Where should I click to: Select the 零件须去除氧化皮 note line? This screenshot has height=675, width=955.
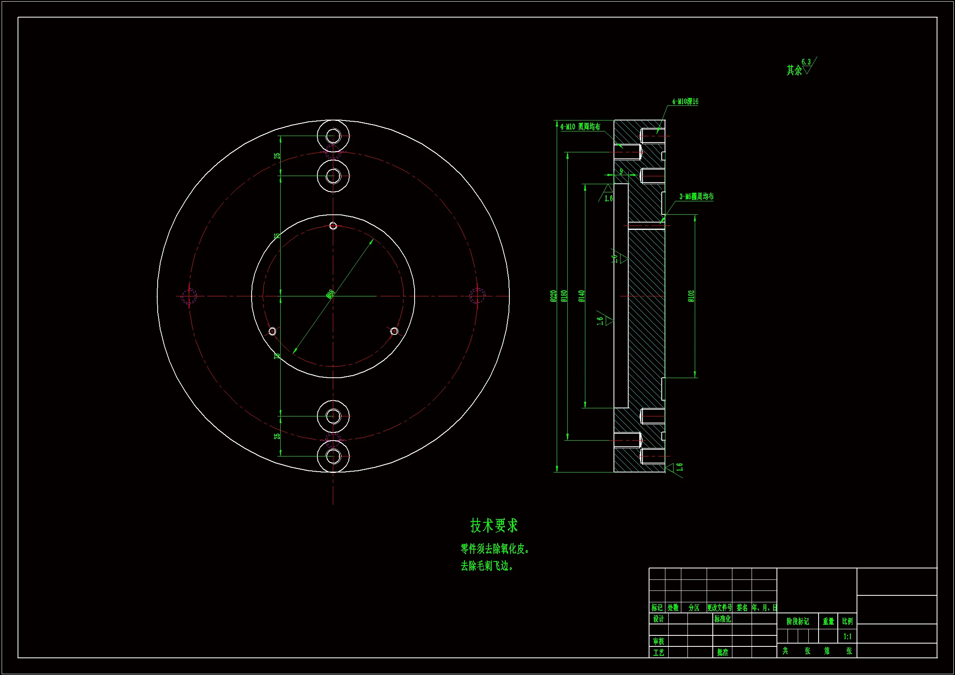[495, 549]
